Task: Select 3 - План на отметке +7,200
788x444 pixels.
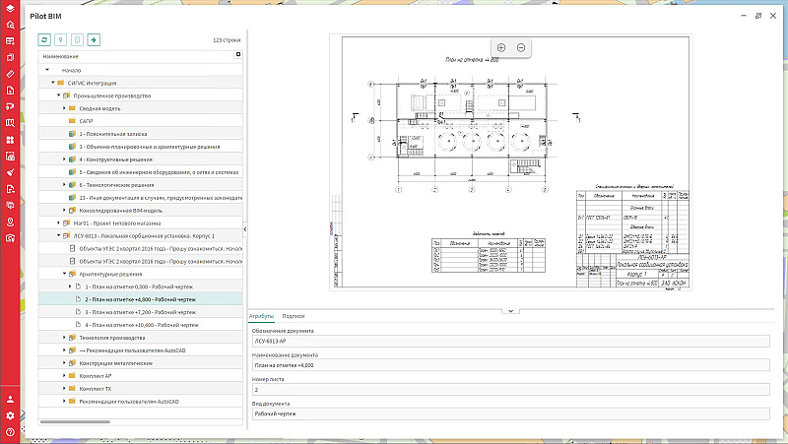Action: click(141, 311)
